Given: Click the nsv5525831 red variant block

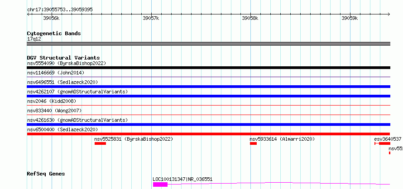Looking at the screenshot, I should [x=100, y=143].
